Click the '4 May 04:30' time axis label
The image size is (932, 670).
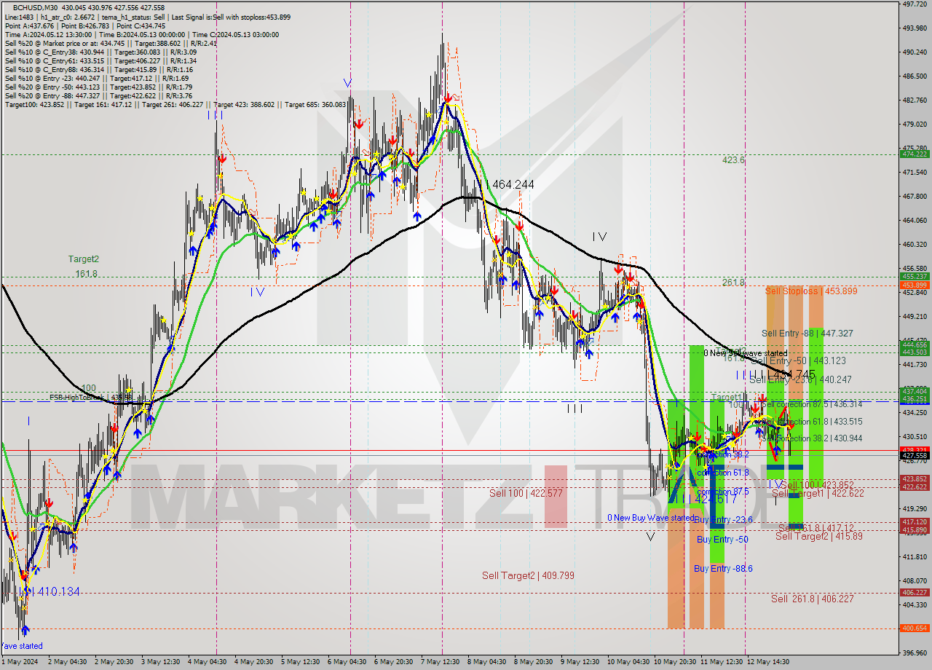click(208, 662)
